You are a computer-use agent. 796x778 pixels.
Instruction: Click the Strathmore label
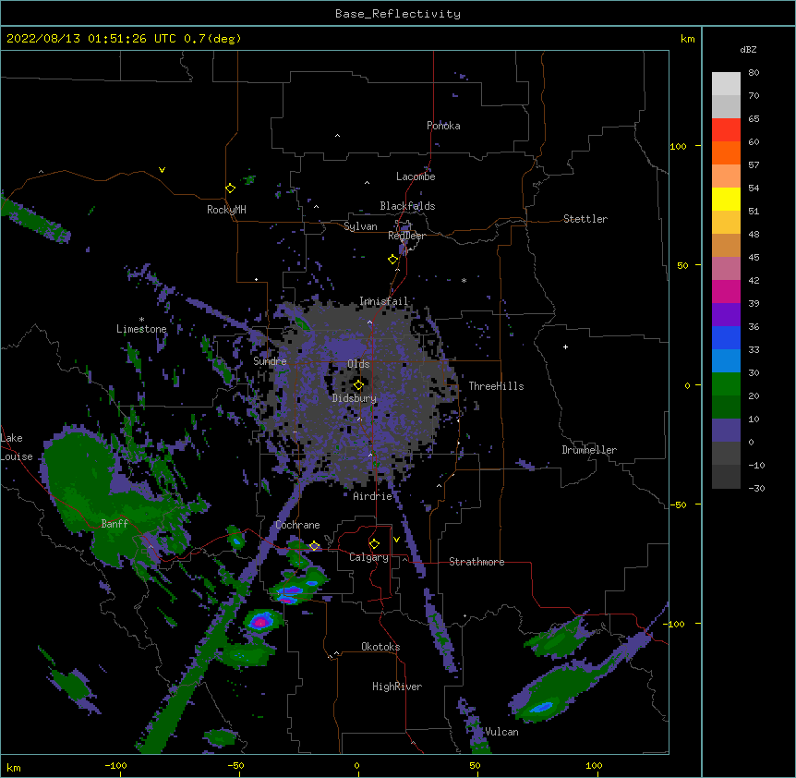(x=476, y=562)
